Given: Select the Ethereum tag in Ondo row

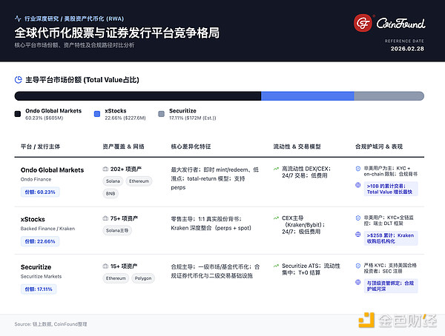Looking at the screenshot, I should (139, 181).
